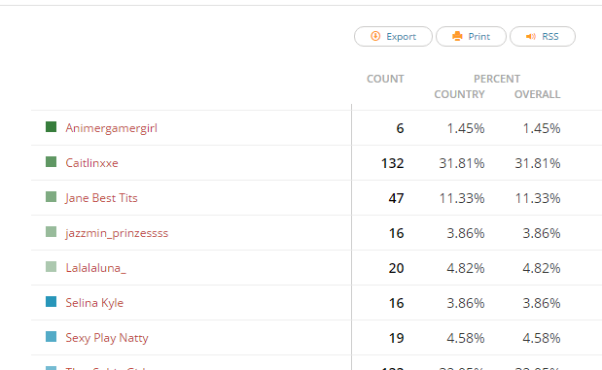Click the light blue swatch by Sexy Play Natty
The width and height of the screenshot is (602, 370).
[x=52, y=337]
